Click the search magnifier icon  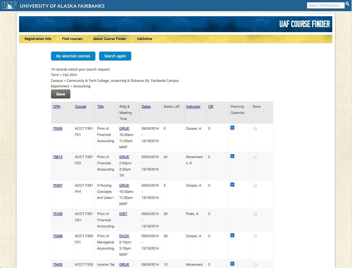pyautogui.click(x=347, y=4)
